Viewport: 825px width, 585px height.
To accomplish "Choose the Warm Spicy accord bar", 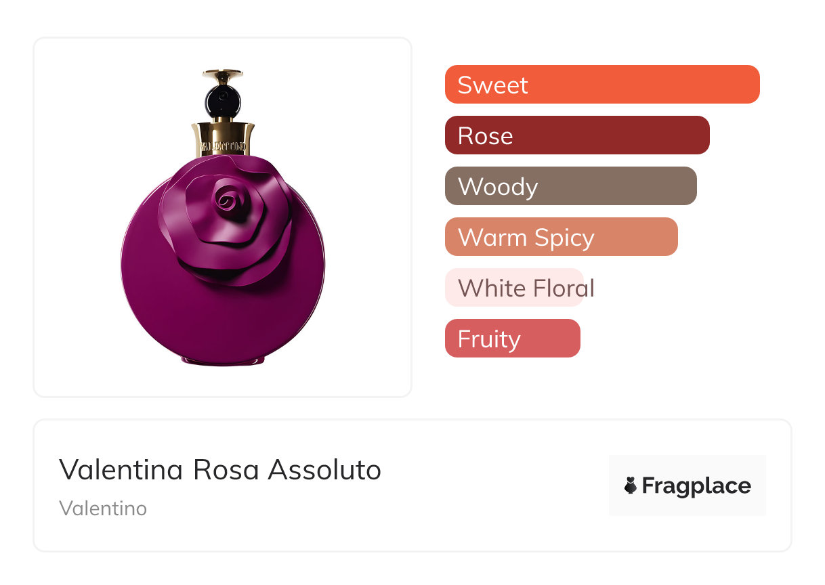I will (x=561, y=237).
